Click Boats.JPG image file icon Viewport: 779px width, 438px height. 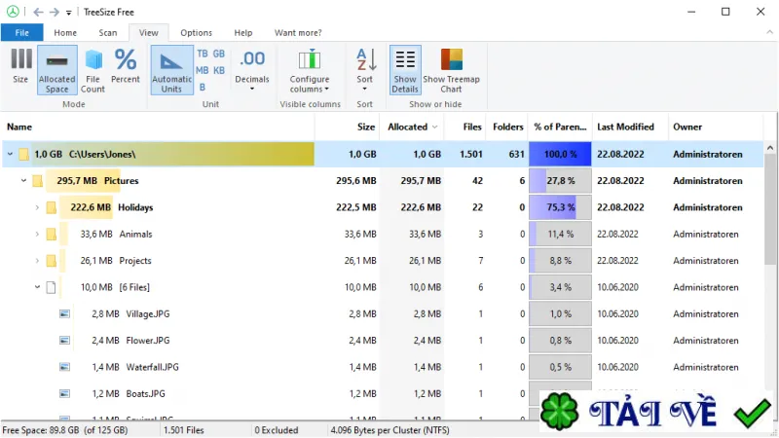[64, 394]
